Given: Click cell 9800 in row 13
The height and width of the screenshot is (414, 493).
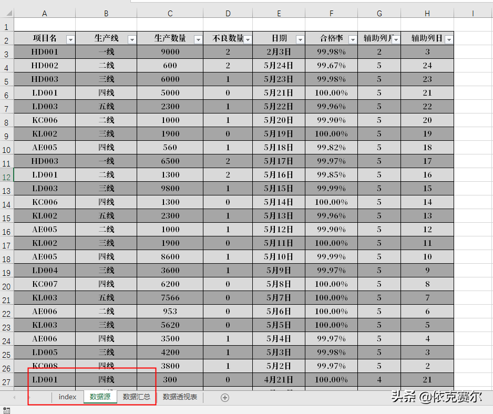Looking at the screenshot, I should pos(170,188).
